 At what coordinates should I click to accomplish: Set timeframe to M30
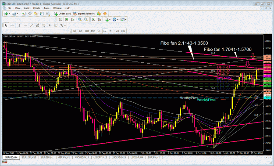(93, 31)
